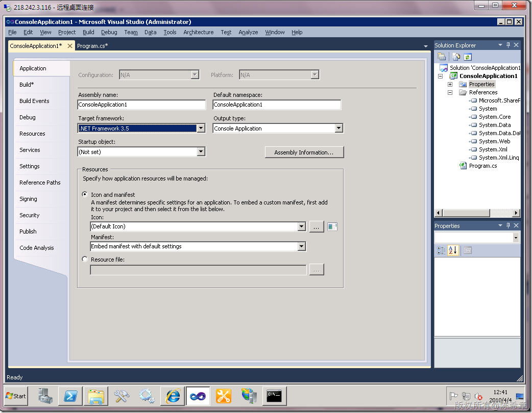This screenshot has height=413, width=532.
Task: Click orange tools icon on taskbar
Action: (x=223, y=396)
